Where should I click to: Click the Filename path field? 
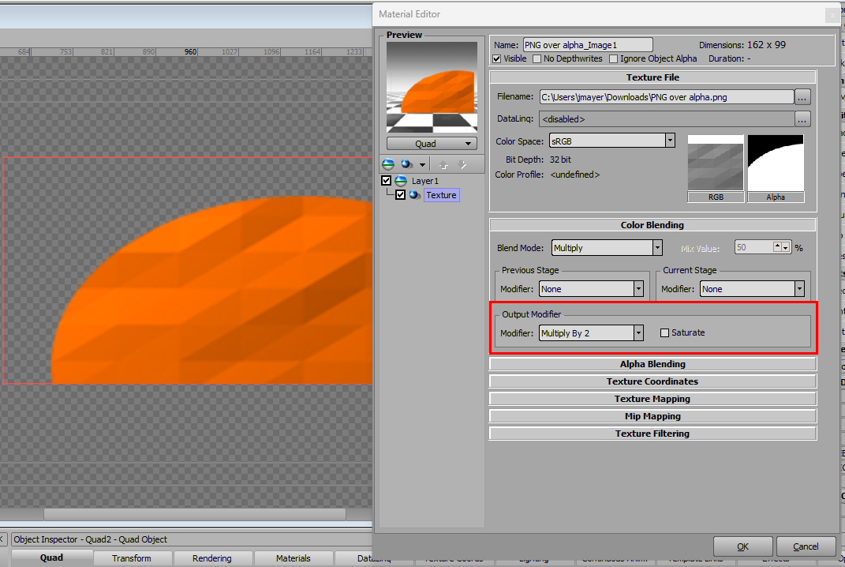pos(667,97)
